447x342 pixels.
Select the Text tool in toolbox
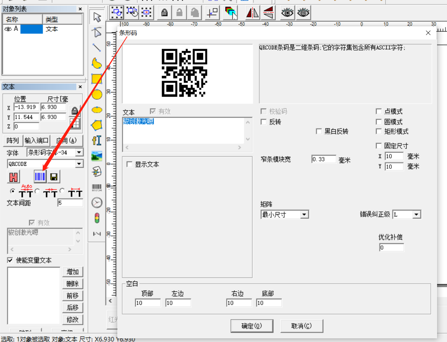tap(97, 140)
